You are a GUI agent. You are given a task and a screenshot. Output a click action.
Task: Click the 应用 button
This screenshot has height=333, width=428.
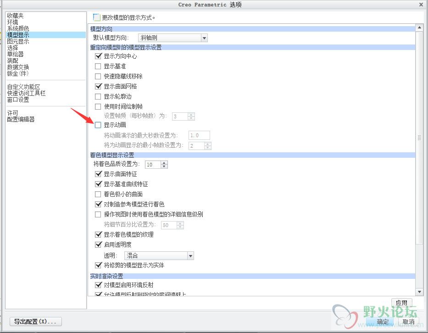(401, 303)
